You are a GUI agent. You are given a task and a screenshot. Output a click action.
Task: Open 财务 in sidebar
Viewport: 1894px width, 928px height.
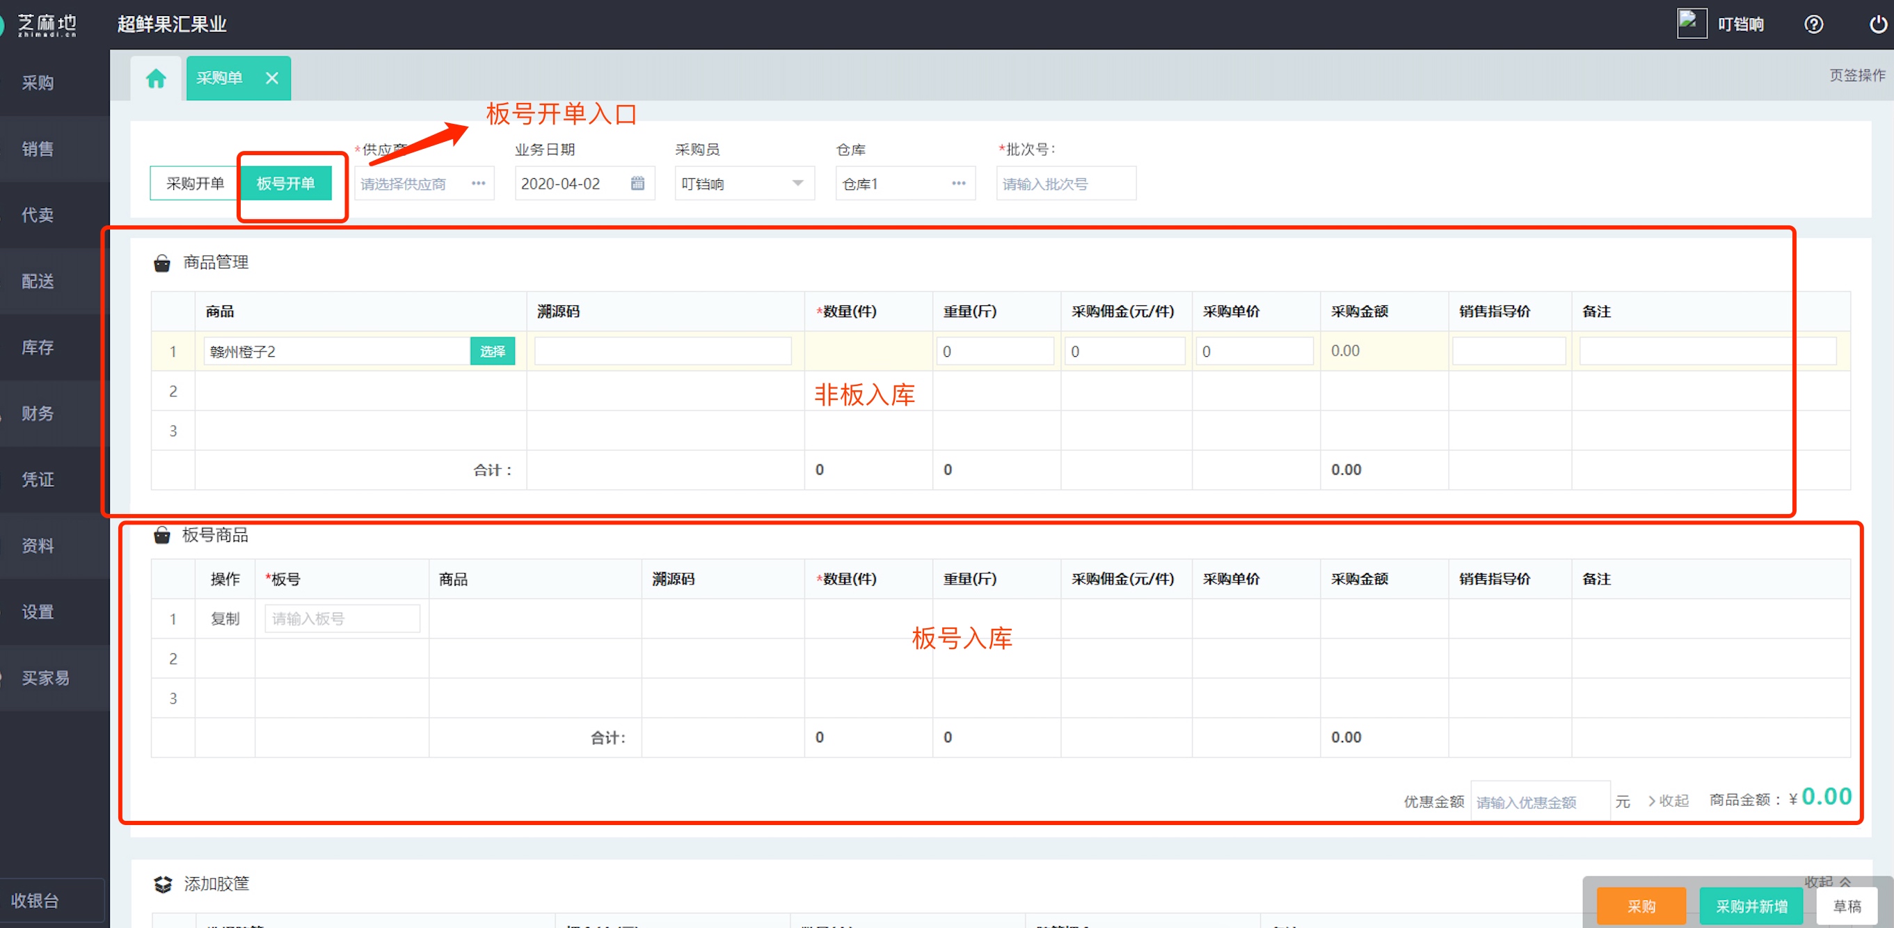point(38,413)
